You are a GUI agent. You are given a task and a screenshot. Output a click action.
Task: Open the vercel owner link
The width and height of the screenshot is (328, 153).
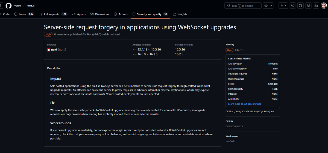18,6
